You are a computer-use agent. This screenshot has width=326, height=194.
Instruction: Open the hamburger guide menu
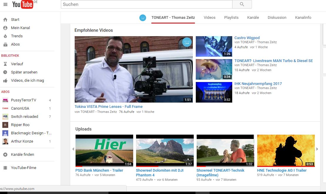(5, 4)
